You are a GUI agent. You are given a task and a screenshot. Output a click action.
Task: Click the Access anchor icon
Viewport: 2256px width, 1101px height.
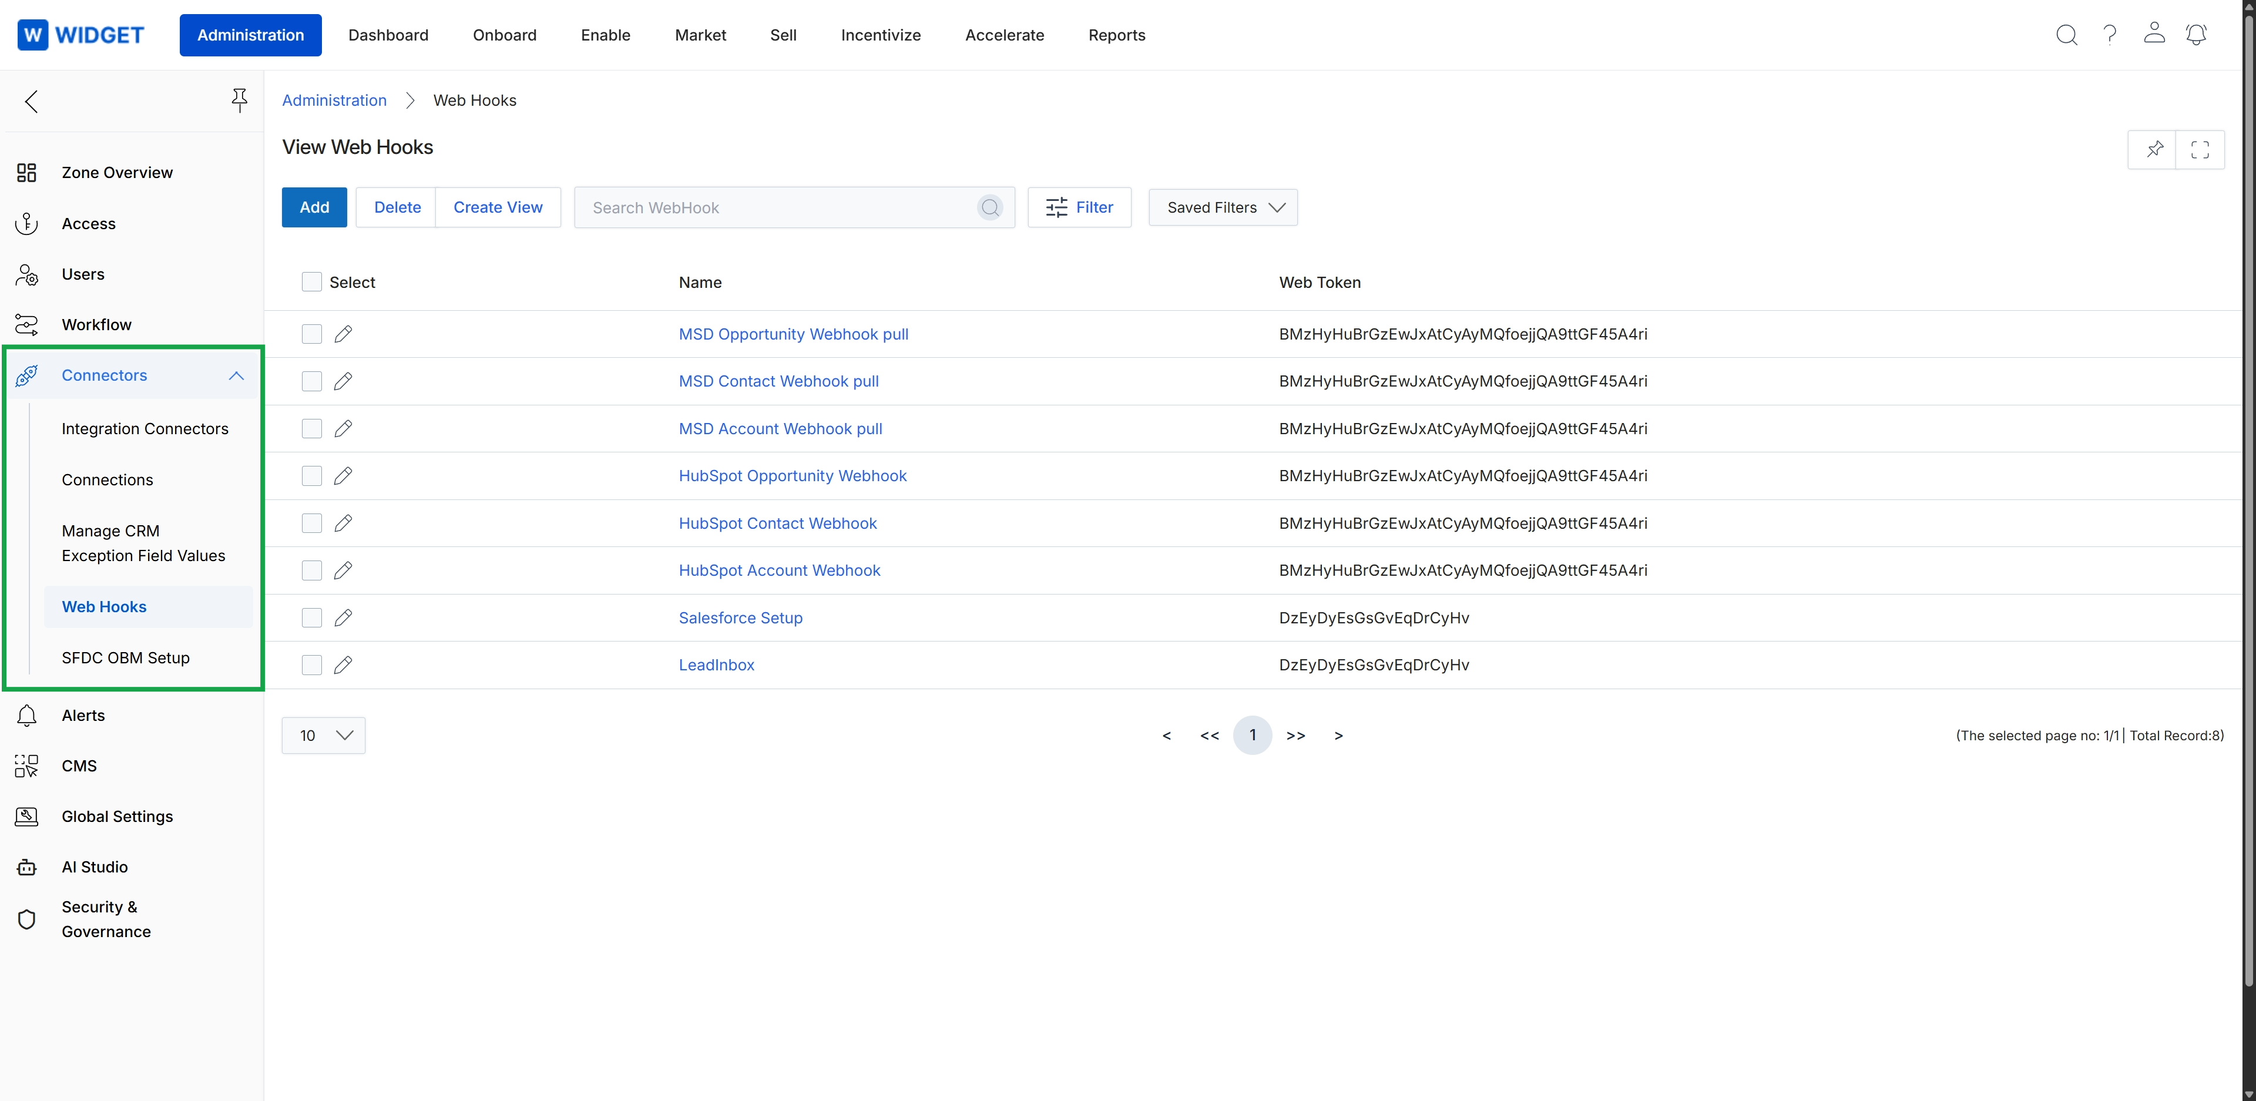[26, 223]
